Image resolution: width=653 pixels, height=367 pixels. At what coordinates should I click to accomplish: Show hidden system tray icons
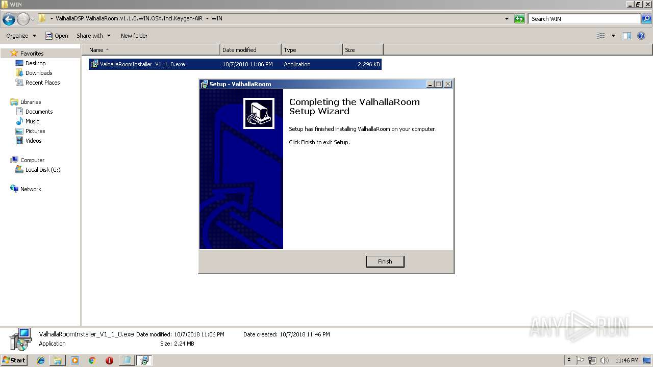tap(569, 360)
